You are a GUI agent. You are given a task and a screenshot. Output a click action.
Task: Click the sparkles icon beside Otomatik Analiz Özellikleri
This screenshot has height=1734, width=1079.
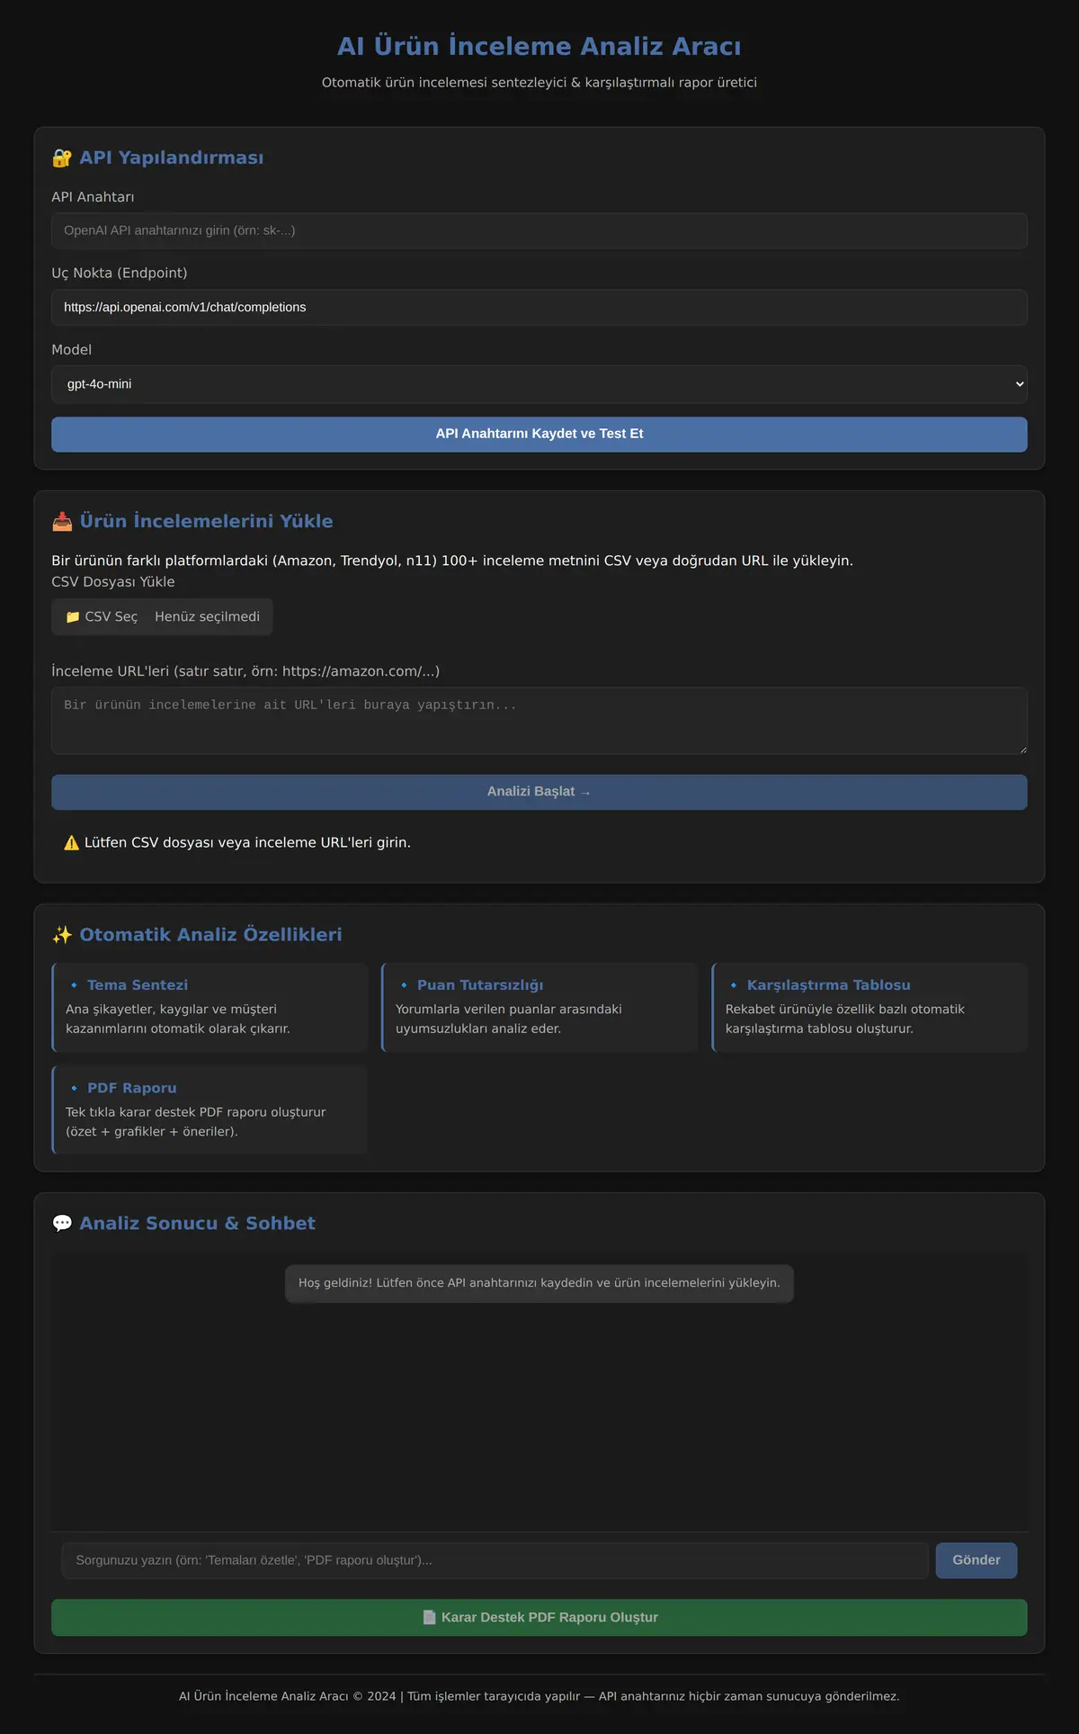point(62,935)
